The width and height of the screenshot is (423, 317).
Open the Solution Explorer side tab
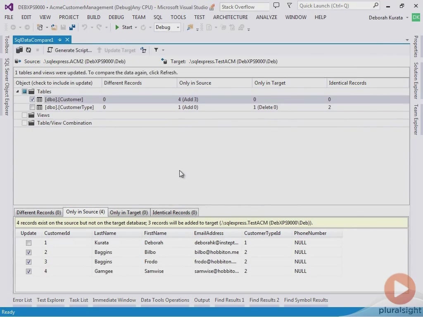click(x=416, y=80)
